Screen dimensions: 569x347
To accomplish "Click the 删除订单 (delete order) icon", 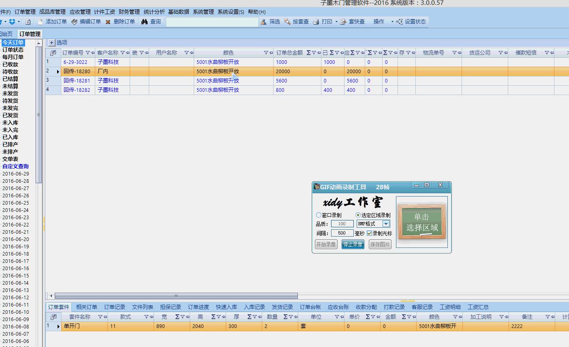I will coord(108,22).
